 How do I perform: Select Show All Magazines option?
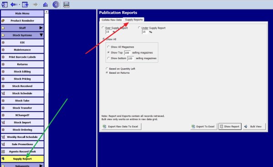[x=108, y=47]
